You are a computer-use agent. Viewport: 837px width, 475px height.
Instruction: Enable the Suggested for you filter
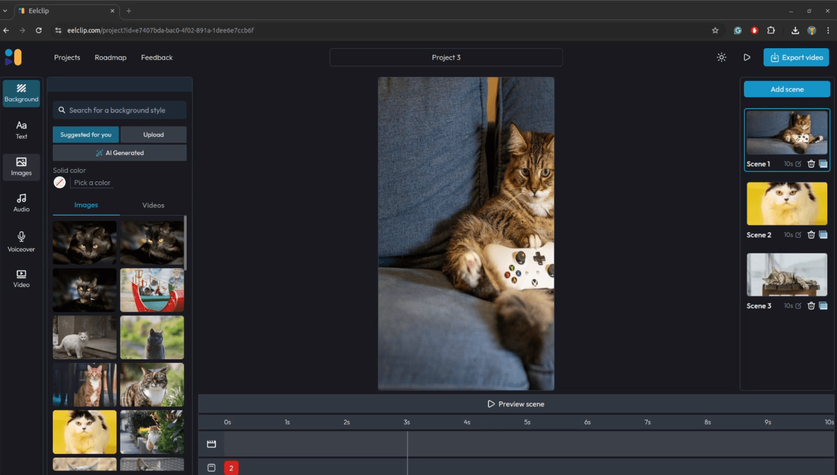click(85, 134)
